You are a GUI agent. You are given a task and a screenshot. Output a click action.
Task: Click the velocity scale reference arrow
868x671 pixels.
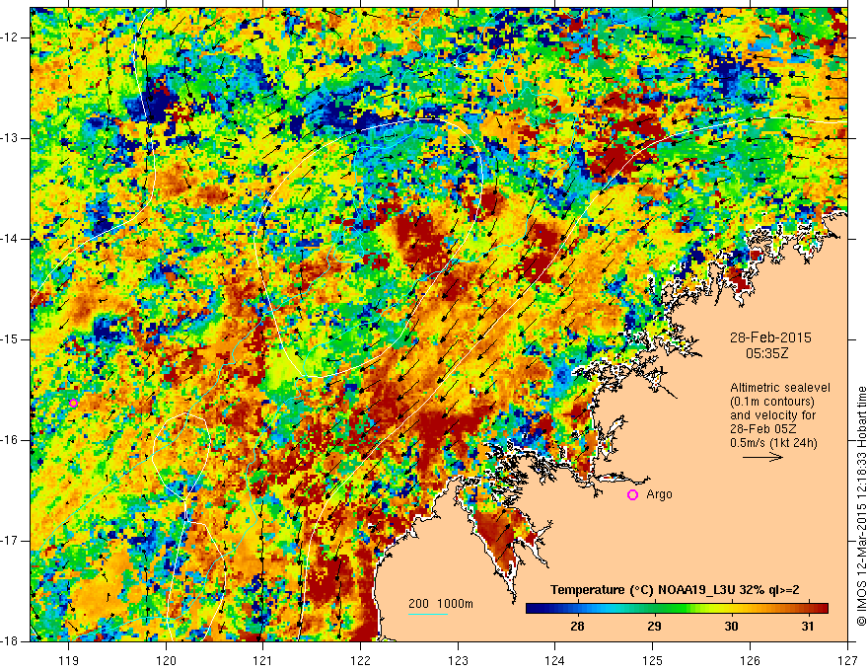point(762,457)
